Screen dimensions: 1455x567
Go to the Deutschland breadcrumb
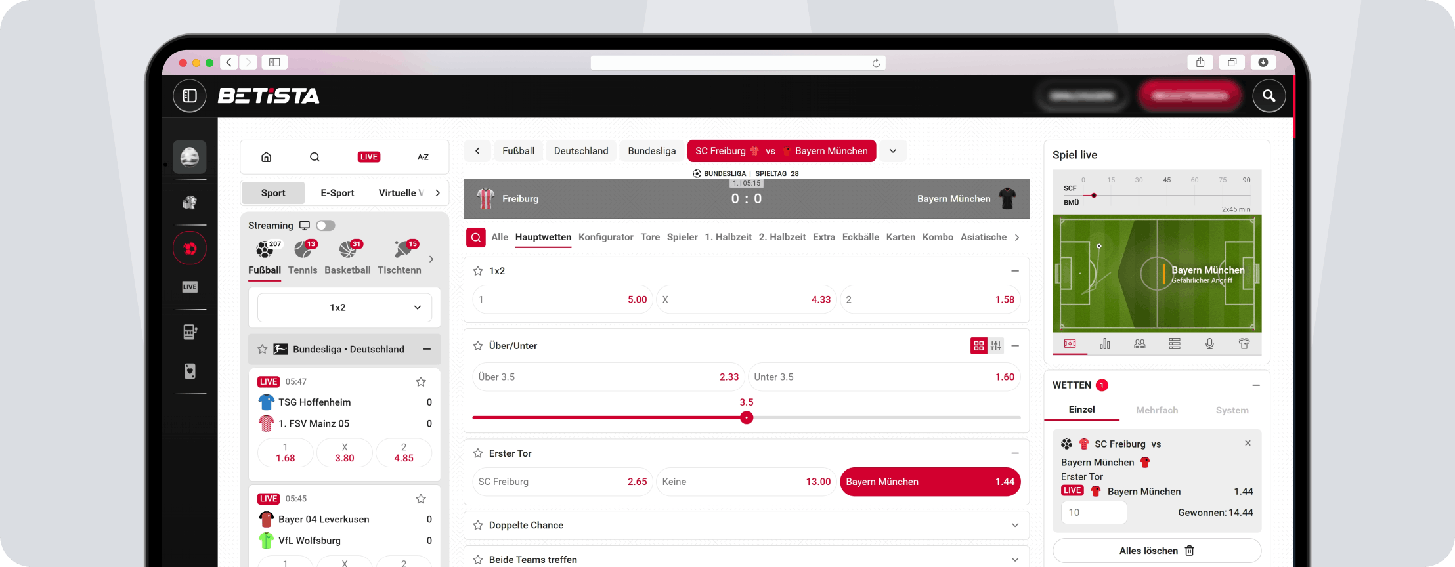581,151
